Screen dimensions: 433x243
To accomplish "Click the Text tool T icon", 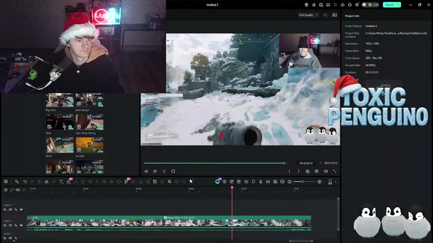I will tap(61, 182).
